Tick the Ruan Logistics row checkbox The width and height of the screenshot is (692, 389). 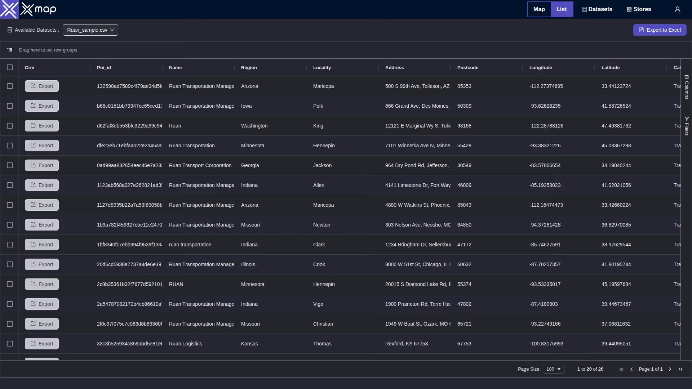click(x=10, y=344)
